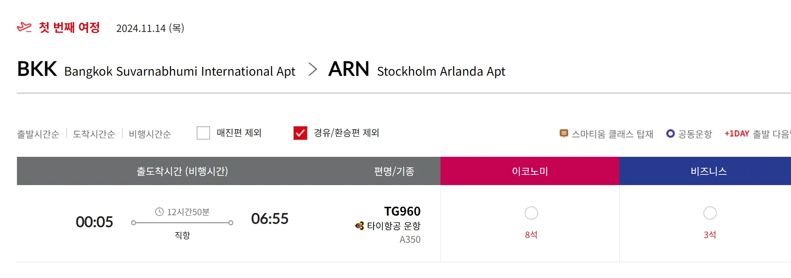791x278 pixels.
Task: Click the +1DAY next-day departure indicator
Action: click(x=737, y=134)
